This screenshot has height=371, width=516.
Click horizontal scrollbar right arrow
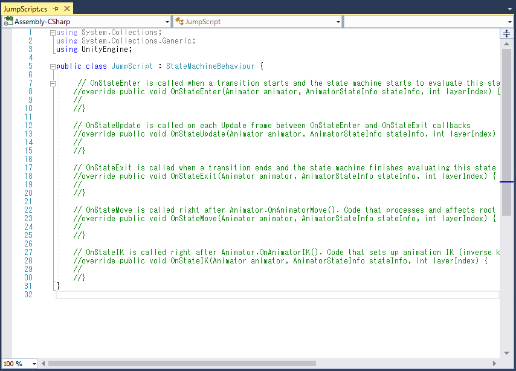tap(494, 363)
